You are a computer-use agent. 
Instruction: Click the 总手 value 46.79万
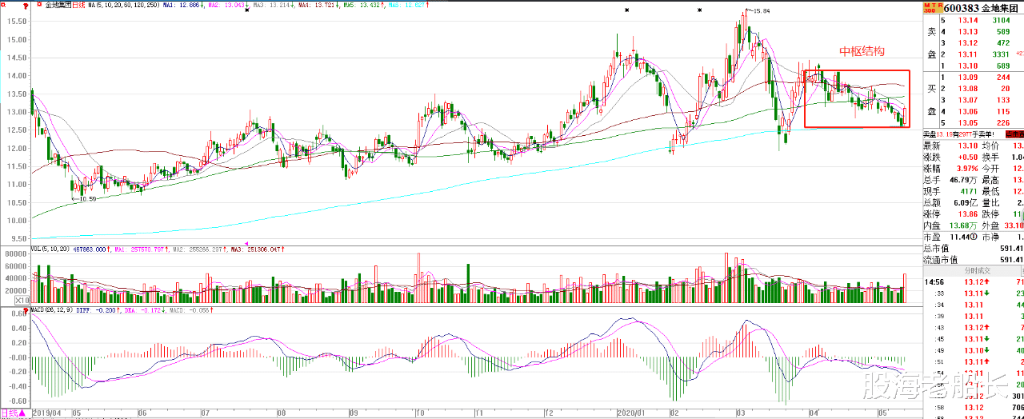(x=963, y=181)
